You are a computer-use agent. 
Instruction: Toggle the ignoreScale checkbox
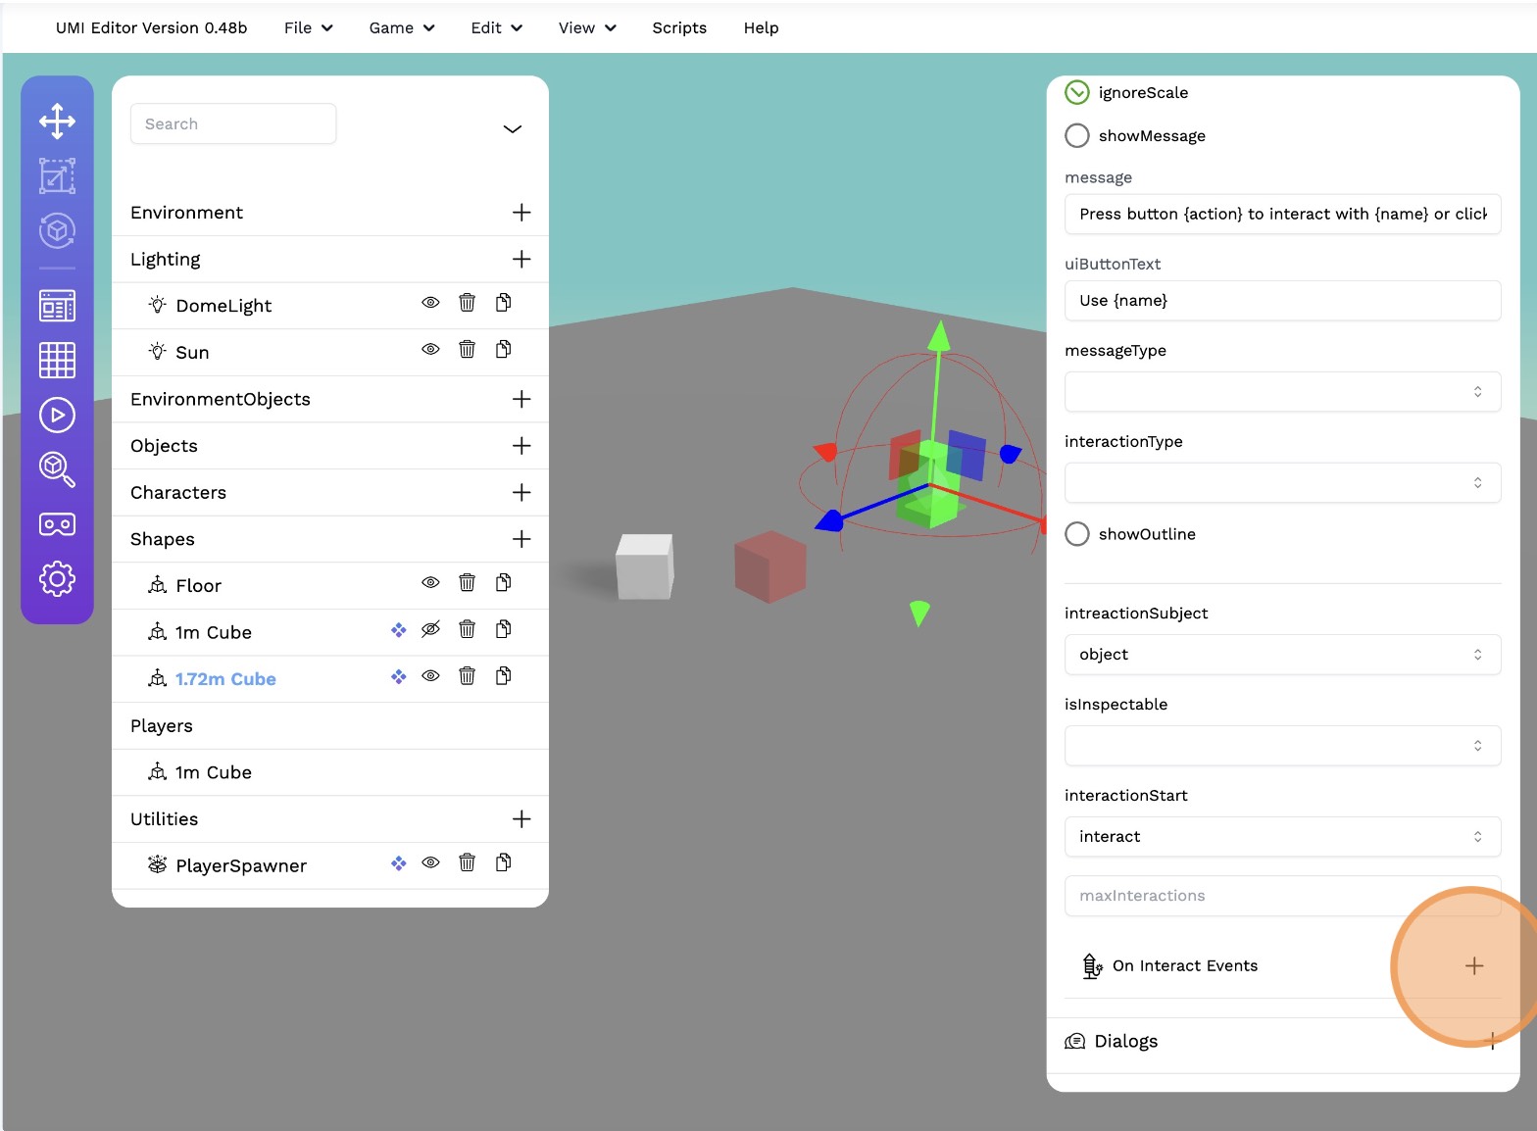1077,92
